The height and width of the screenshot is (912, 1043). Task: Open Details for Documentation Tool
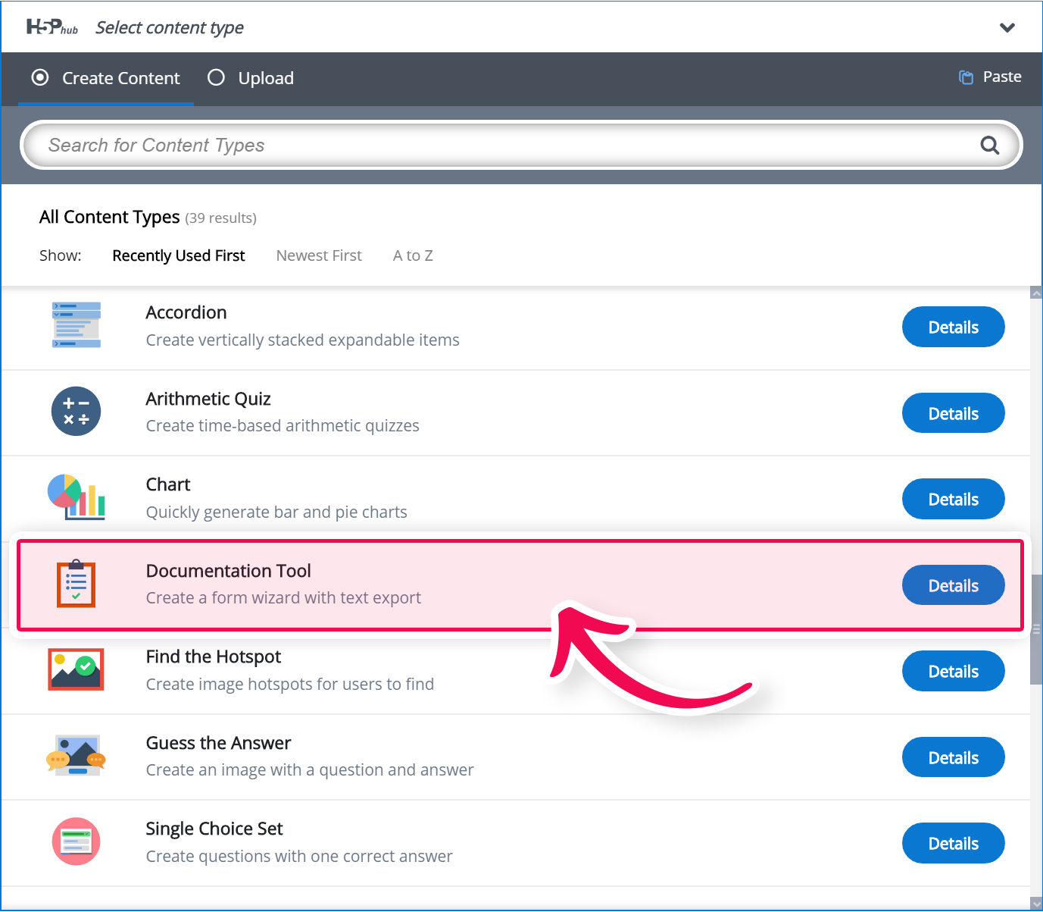coord(953,585)
